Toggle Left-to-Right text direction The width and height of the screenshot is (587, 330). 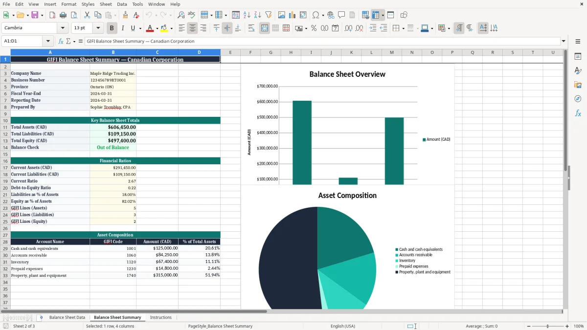pyautogui.click(x=459, y=28)
